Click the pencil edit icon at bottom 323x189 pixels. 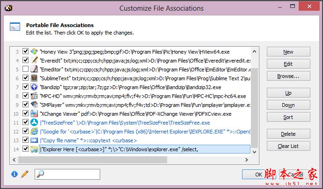tap(24, 174)
